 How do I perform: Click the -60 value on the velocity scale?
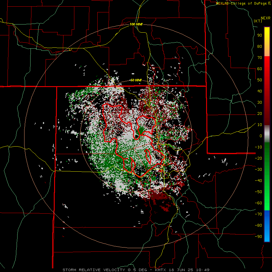click(258, 203)
